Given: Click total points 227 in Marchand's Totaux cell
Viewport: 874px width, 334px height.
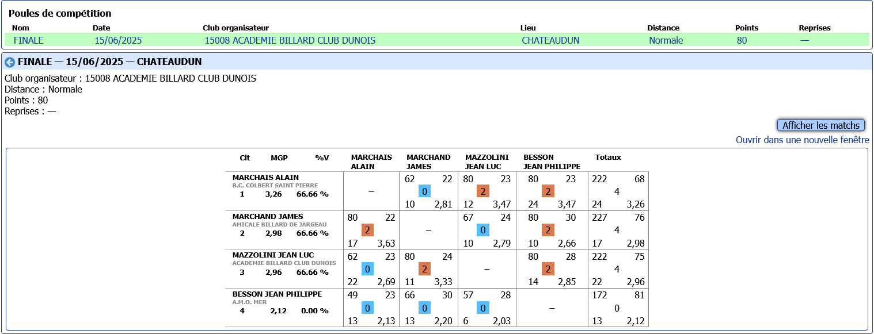Looking at the screenshot, I should click(x=600, y=218).
